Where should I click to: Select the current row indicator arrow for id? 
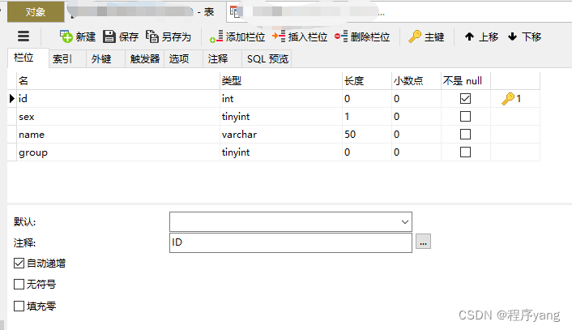pos(11,99)
